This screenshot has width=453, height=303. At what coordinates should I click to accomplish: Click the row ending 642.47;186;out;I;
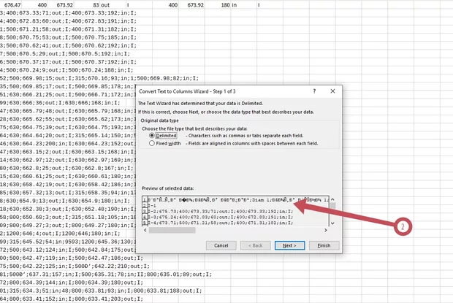pos(72,258)
